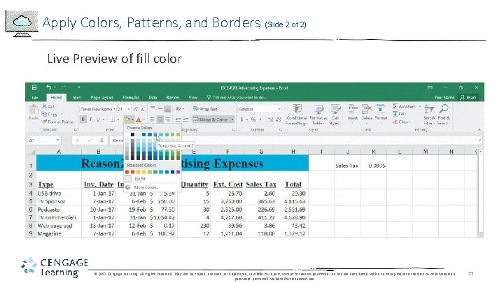Click the AutoSum sigma icon
This screenshot has height=283, width=504.
(x=395, y=106)
